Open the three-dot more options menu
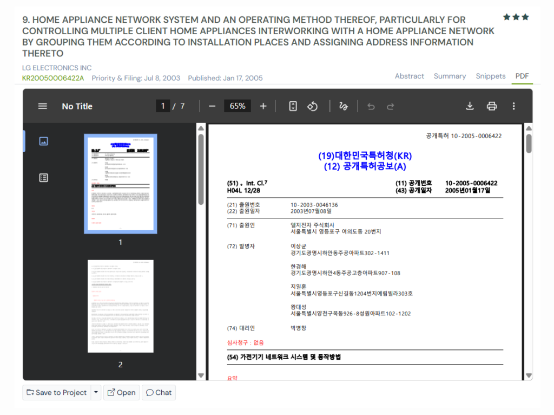 [513, 106]
